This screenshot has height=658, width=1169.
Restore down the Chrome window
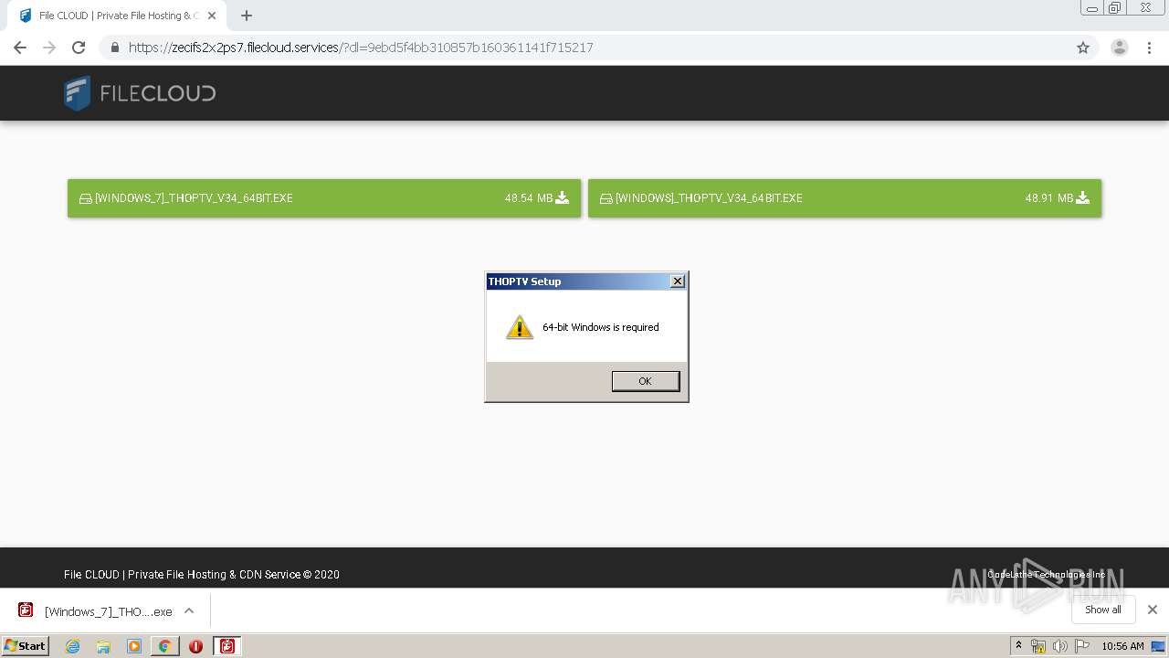[1115, 8]
